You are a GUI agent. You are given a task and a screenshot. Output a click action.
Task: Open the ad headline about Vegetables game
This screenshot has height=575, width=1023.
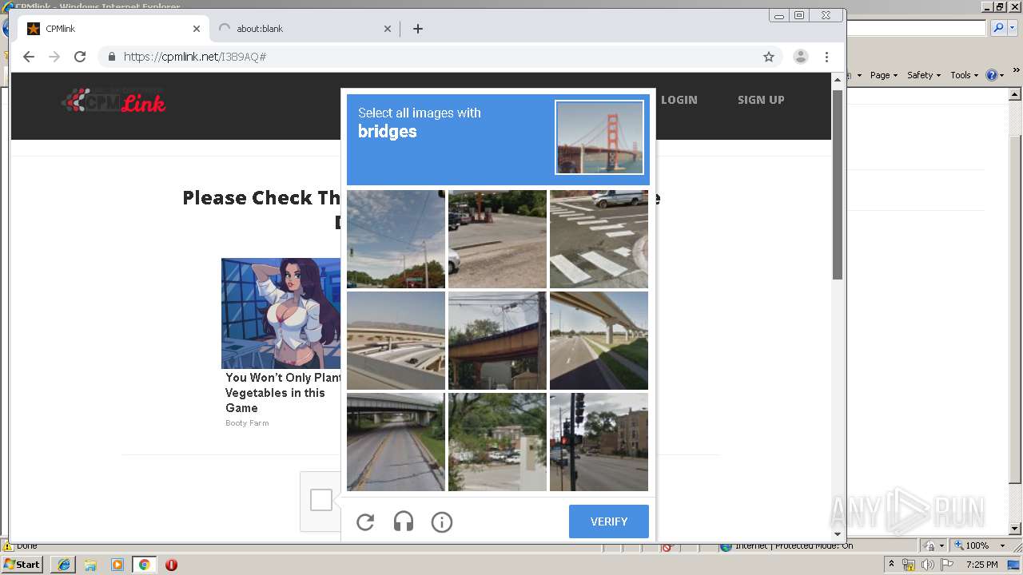click(283, 393)
